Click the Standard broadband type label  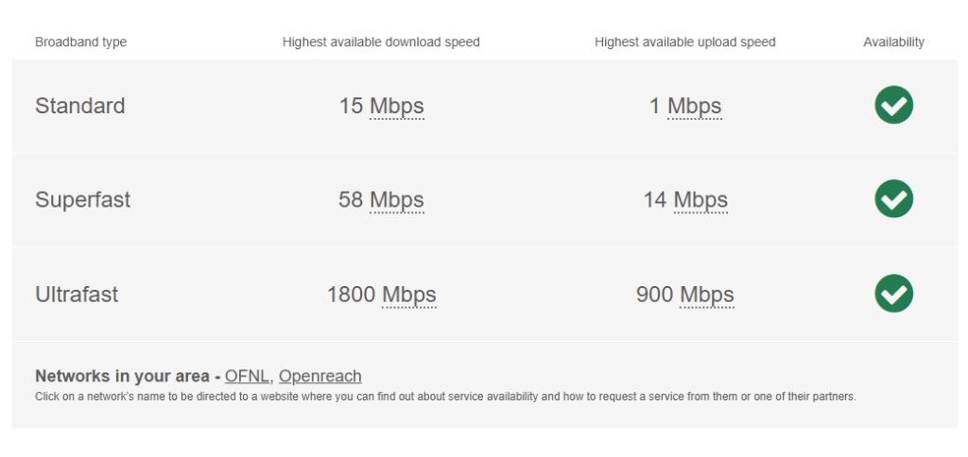[x=80, y=106]
